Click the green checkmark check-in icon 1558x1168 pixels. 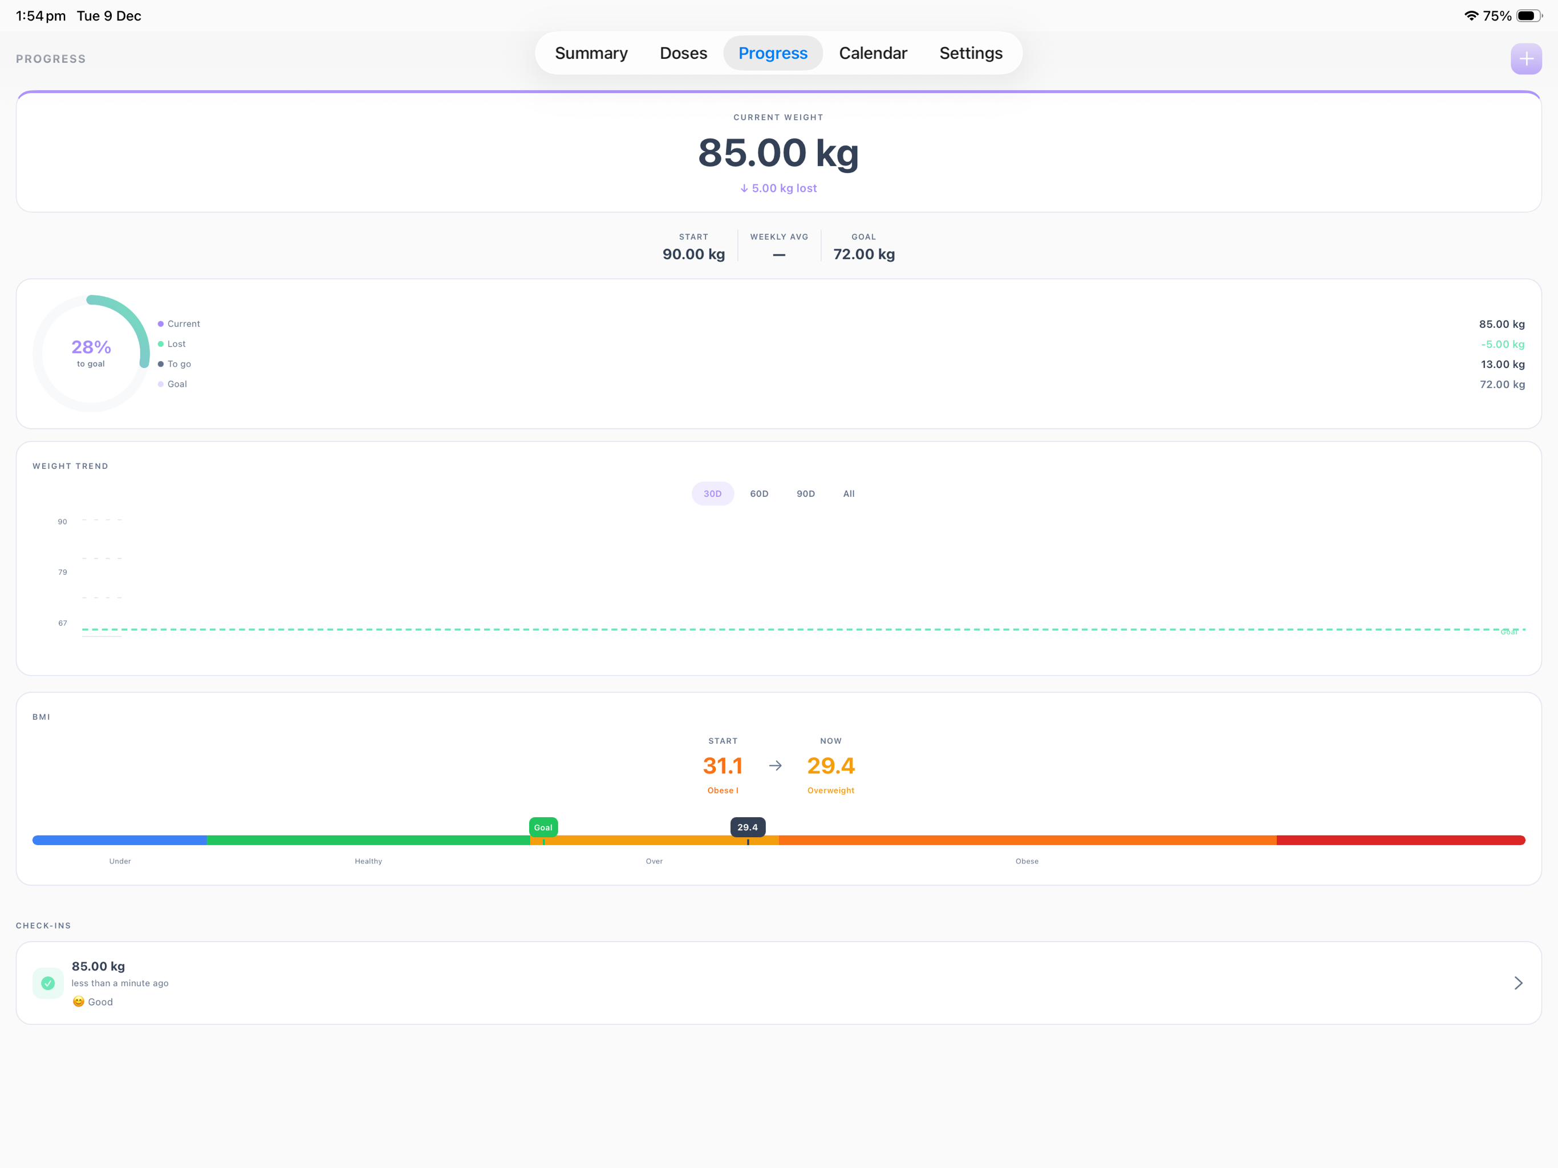(48, 983)
